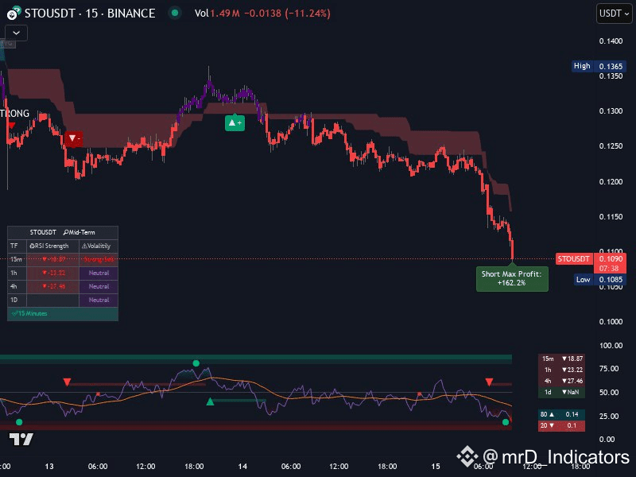The width and height of the screenshot is (636, 477).
Task: Toggle the 1d NaN row in oscillator legend
Action: pyautogui.click(x=561, y=393)
